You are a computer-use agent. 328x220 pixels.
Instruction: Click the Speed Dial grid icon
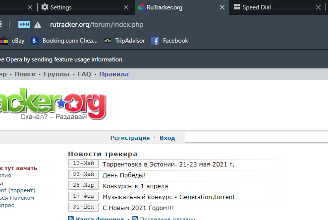click(x=237, y=7)
